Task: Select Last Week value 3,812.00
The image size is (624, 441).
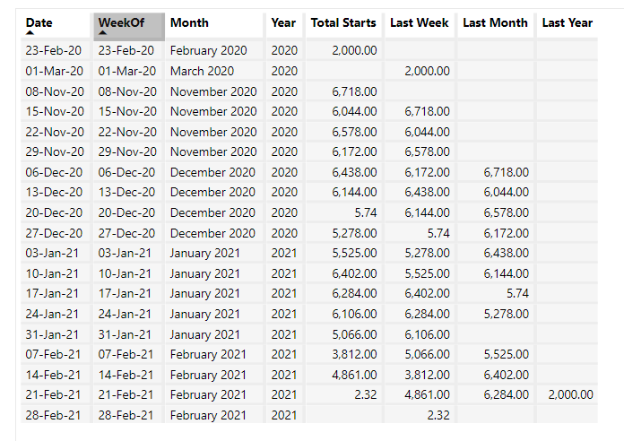Action: tap(428, 375)
